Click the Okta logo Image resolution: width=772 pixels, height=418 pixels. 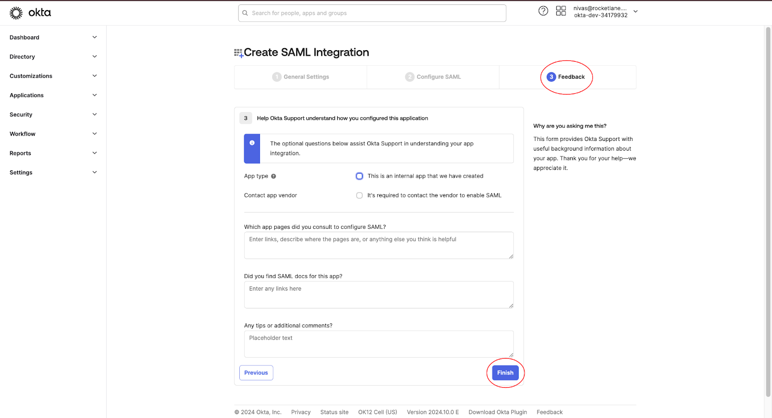point(30,13)
